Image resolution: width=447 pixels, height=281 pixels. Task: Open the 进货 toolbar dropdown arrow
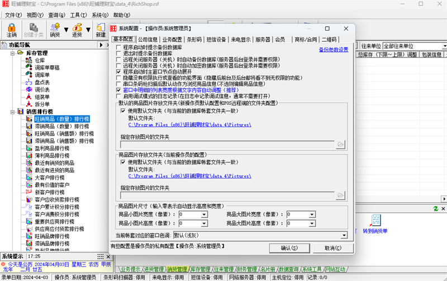coord(88,30)
